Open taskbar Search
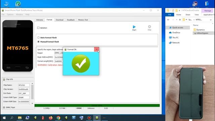Image resolution: width=215 pixels, height=121 pixels. click(x=12, y=118)
